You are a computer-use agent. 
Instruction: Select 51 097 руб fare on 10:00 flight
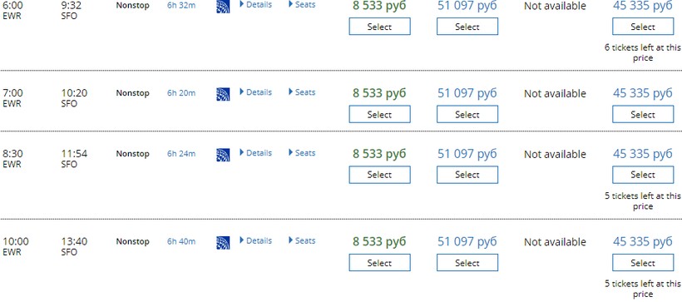click(x=467, y=263)
